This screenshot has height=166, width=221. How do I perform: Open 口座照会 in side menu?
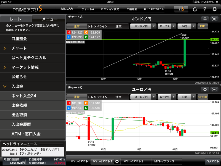(32, 39)
